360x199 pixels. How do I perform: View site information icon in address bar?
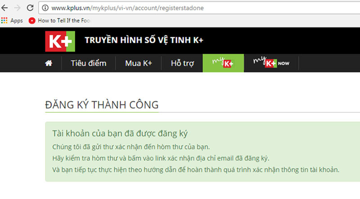[x=45, y=8]
